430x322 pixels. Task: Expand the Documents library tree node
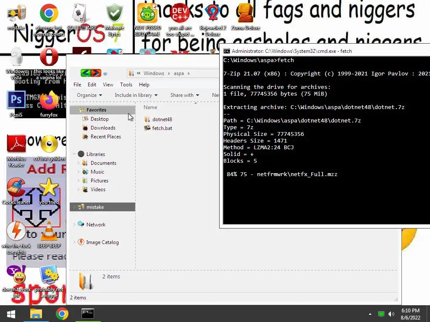[78, 163]
